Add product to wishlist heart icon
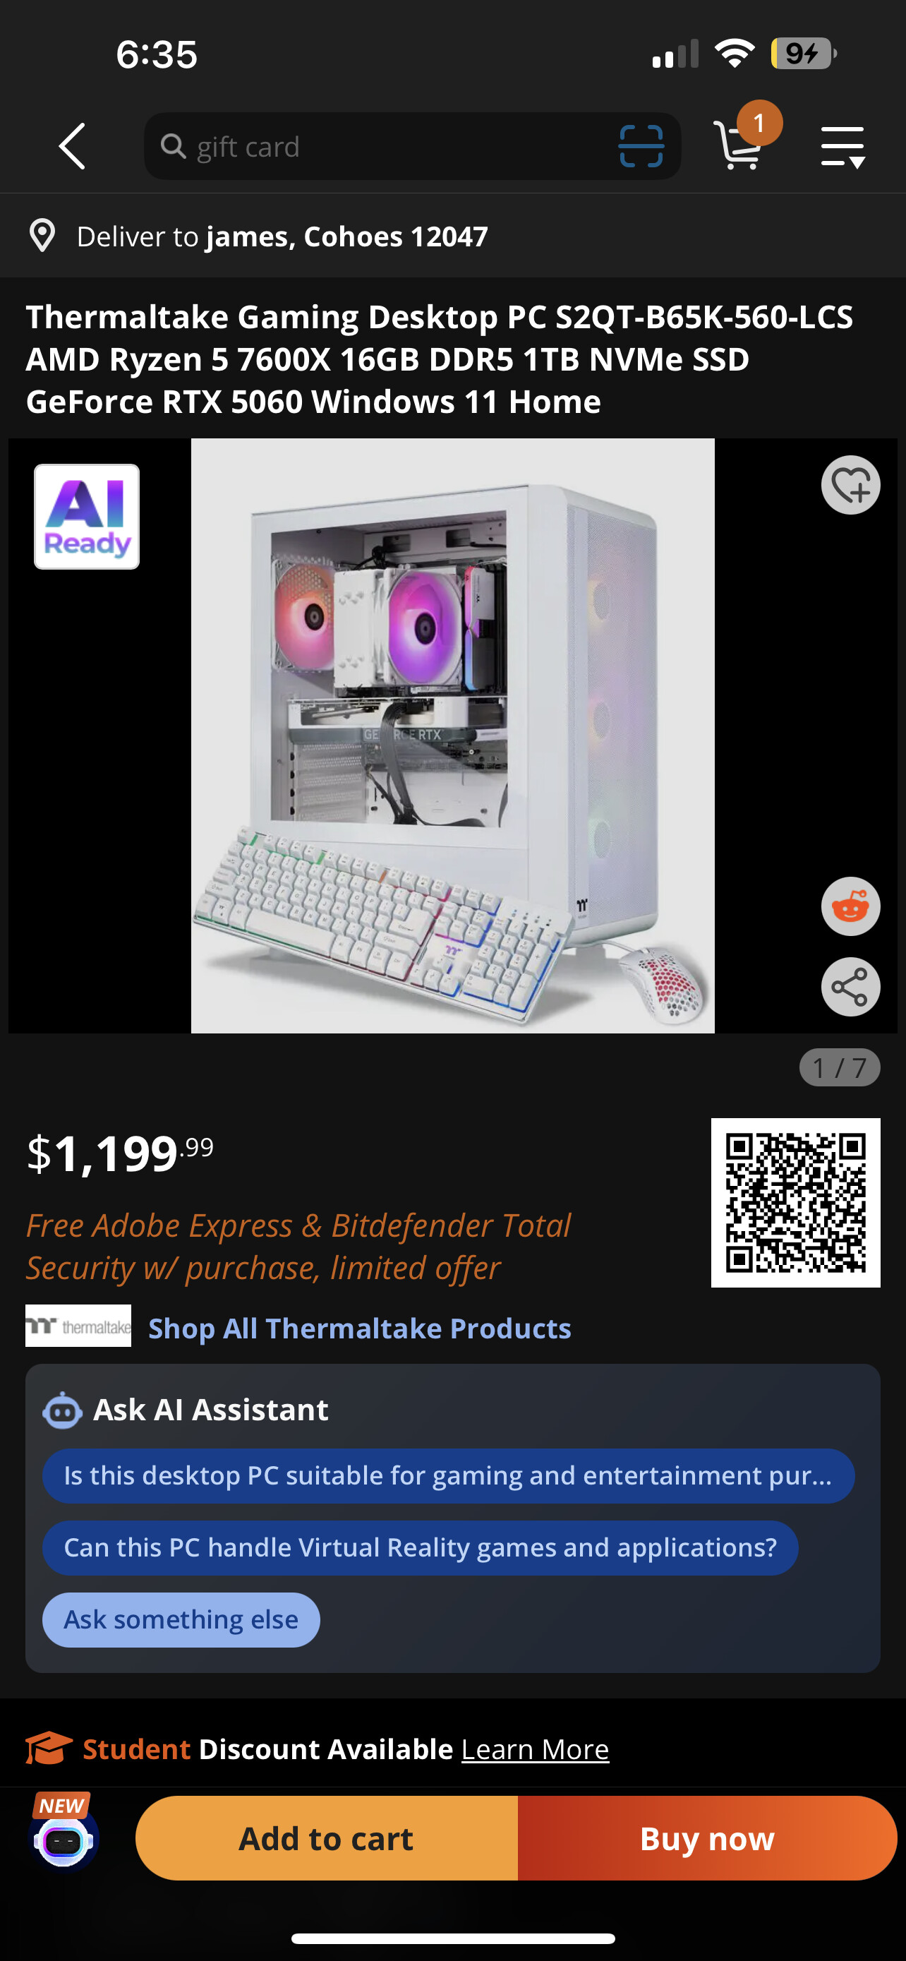 coord(850,485)
